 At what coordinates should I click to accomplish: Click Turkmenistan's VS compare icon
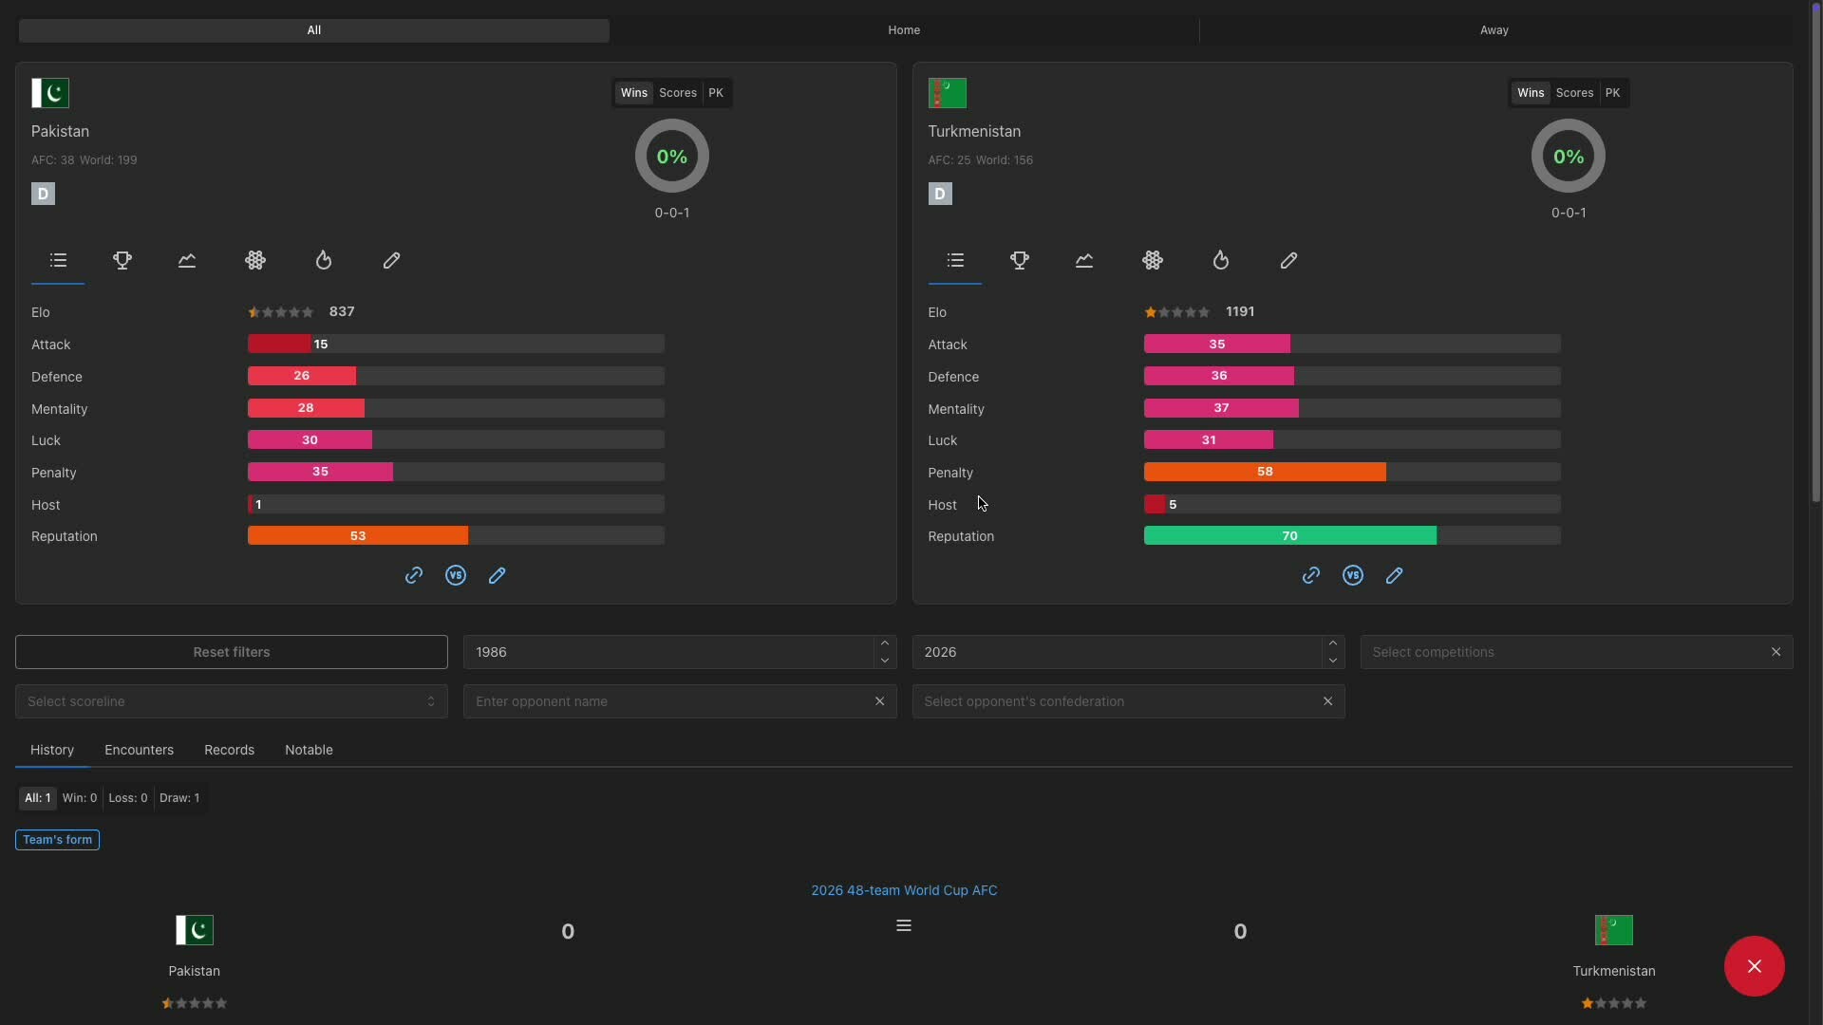pyautogui.click(x=1353, y=575)
